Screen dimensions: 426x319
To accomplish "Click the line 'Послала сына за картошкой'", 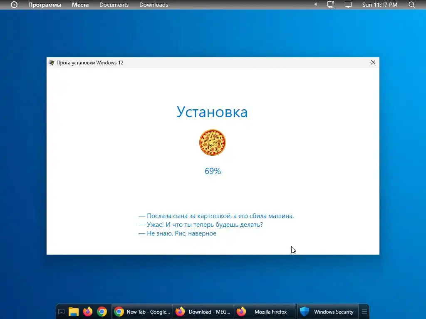I will coord(216,216).
